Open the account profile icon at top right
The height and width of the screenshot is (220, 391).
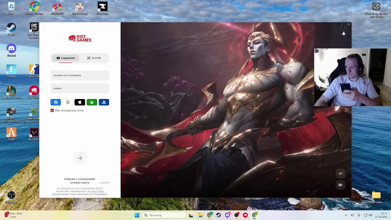click(x=344, y=33)
